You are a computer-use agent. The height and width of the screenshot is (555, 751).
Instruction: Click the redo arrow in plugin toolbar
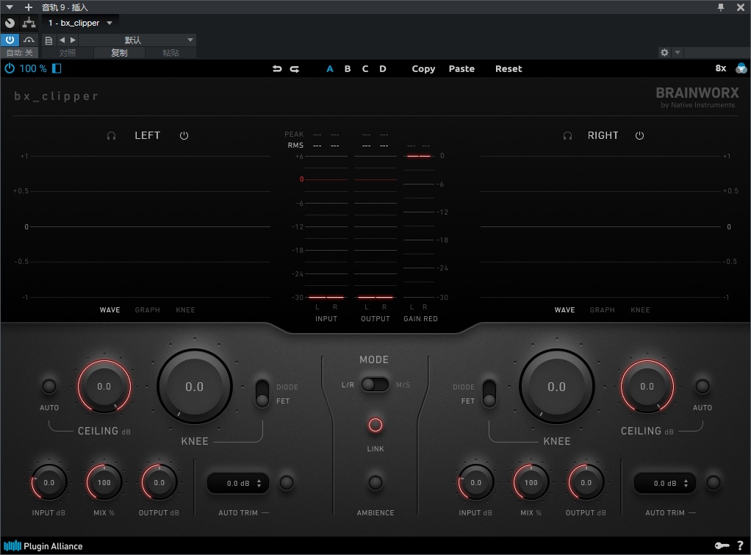295,69
